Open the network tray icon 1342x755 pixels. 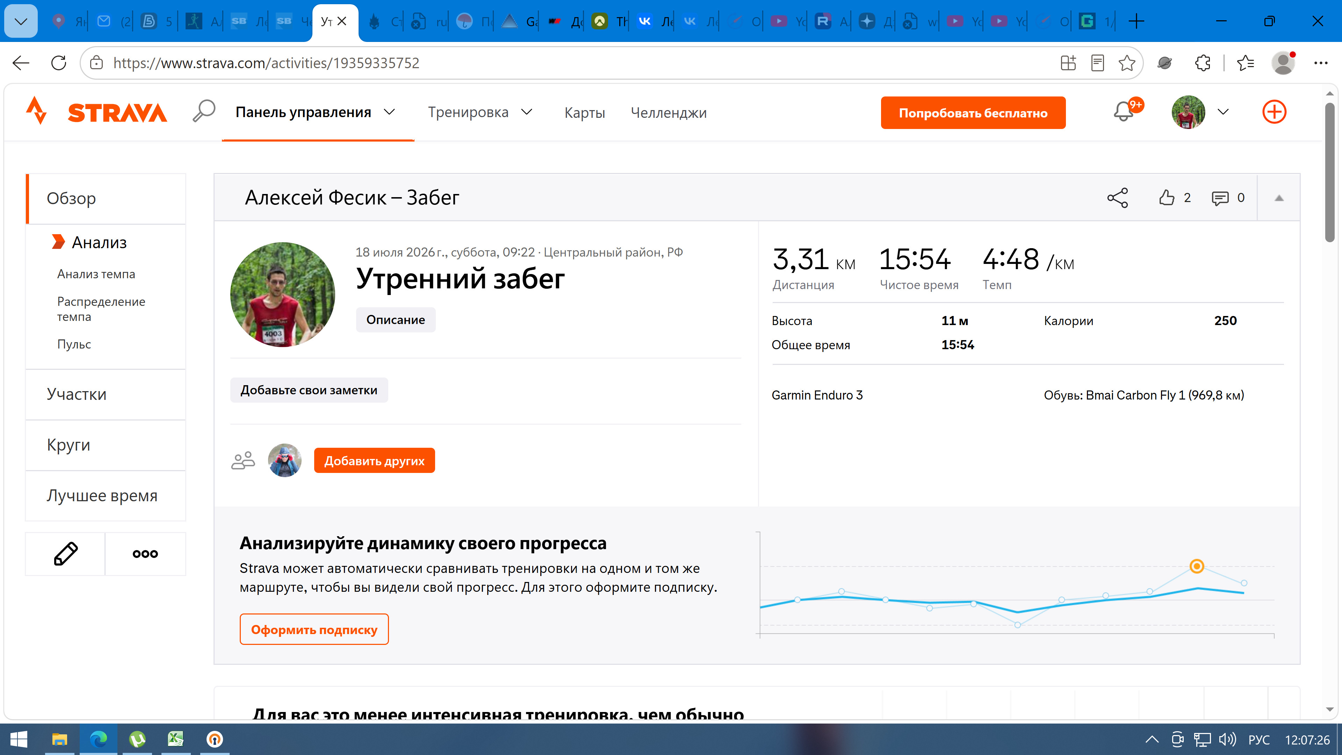tap(1202, 739)
